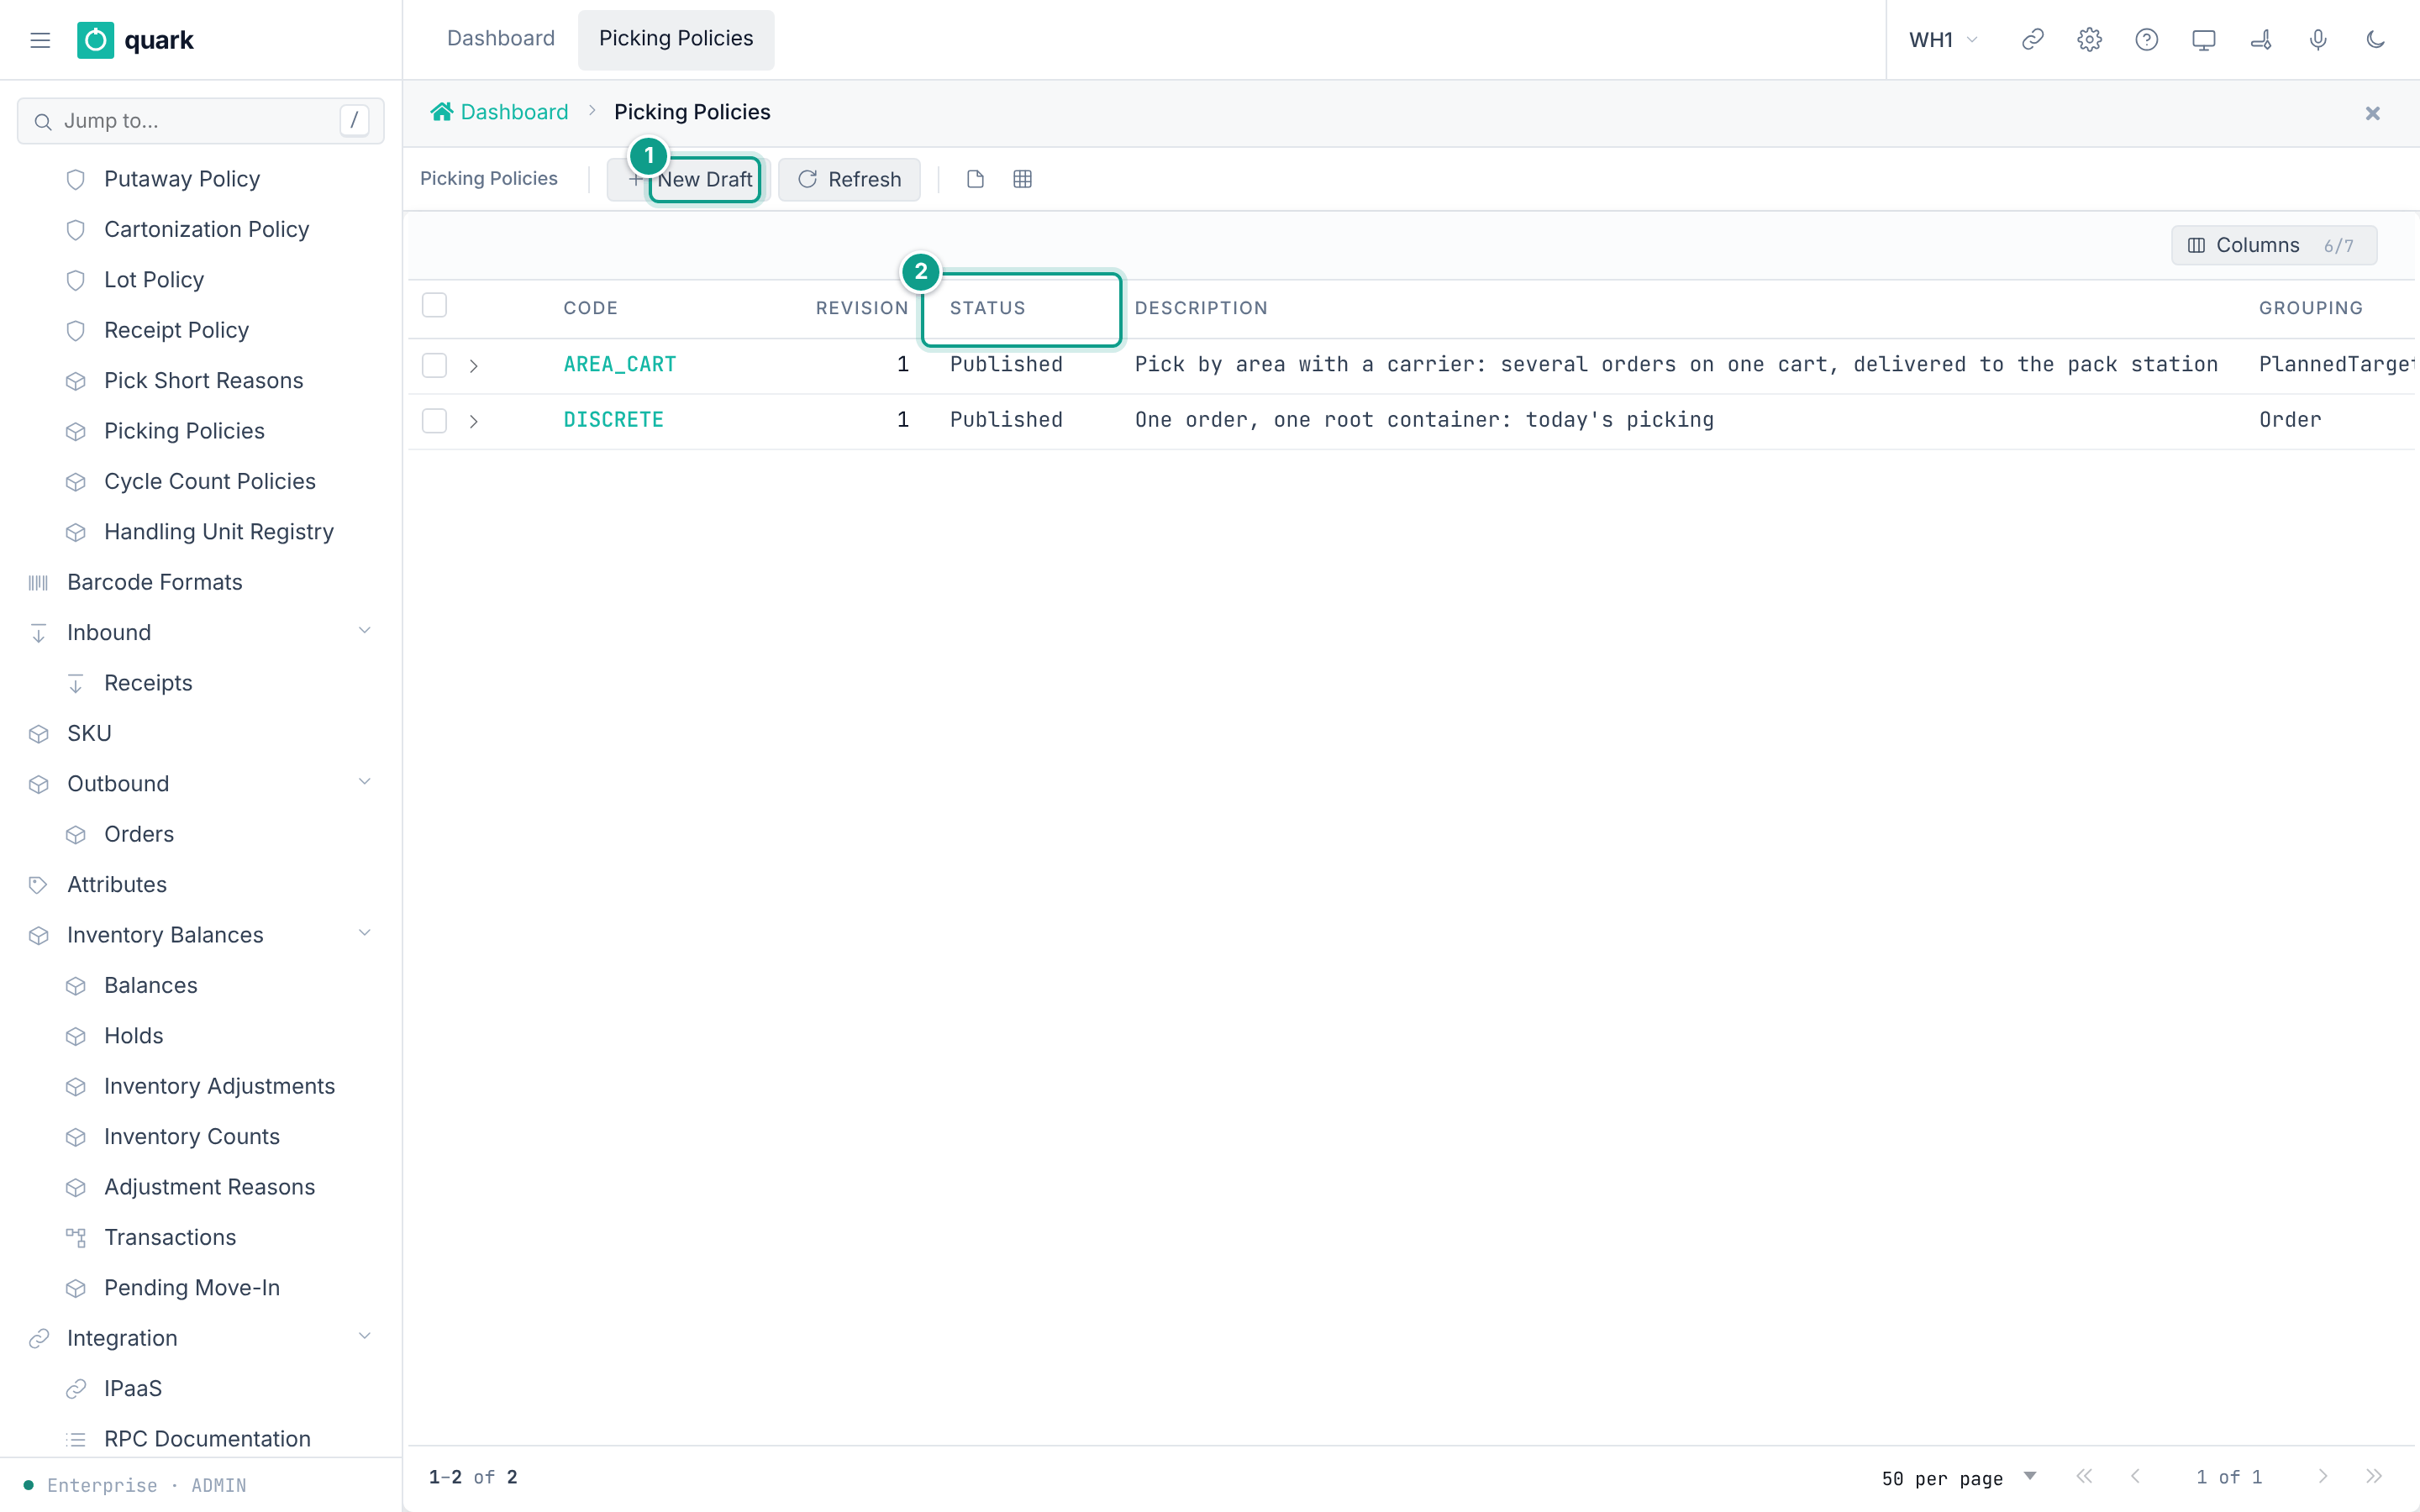Open the link icon in top bar

[2032, 40]
